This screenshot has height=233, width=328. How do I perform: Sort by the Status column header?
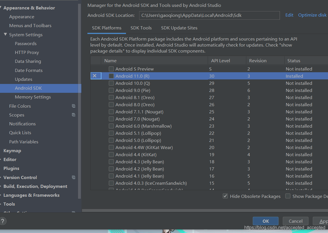point(306,61)
